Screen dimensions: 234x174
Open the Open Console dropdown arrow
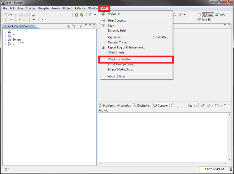pyautogui.click(x=221, y=105)
